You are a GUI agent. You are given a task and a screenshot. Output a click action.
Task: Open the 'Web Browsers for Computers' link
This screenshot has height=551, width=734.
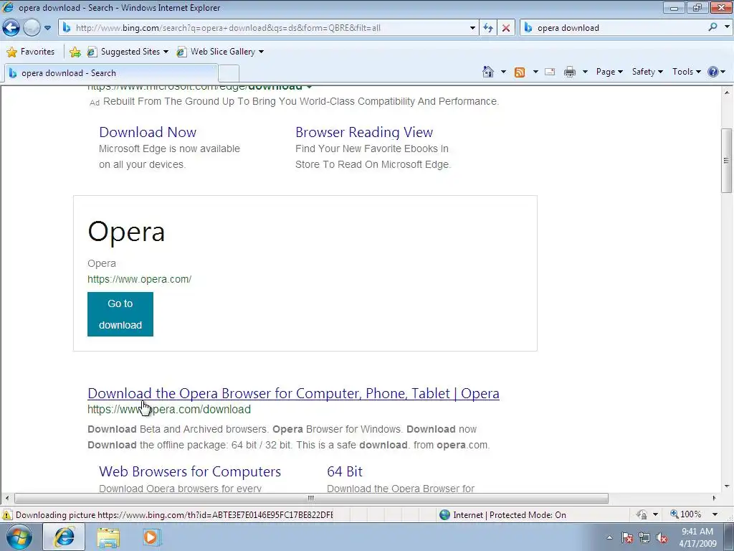pyautogui.click(x=190, y=471)
